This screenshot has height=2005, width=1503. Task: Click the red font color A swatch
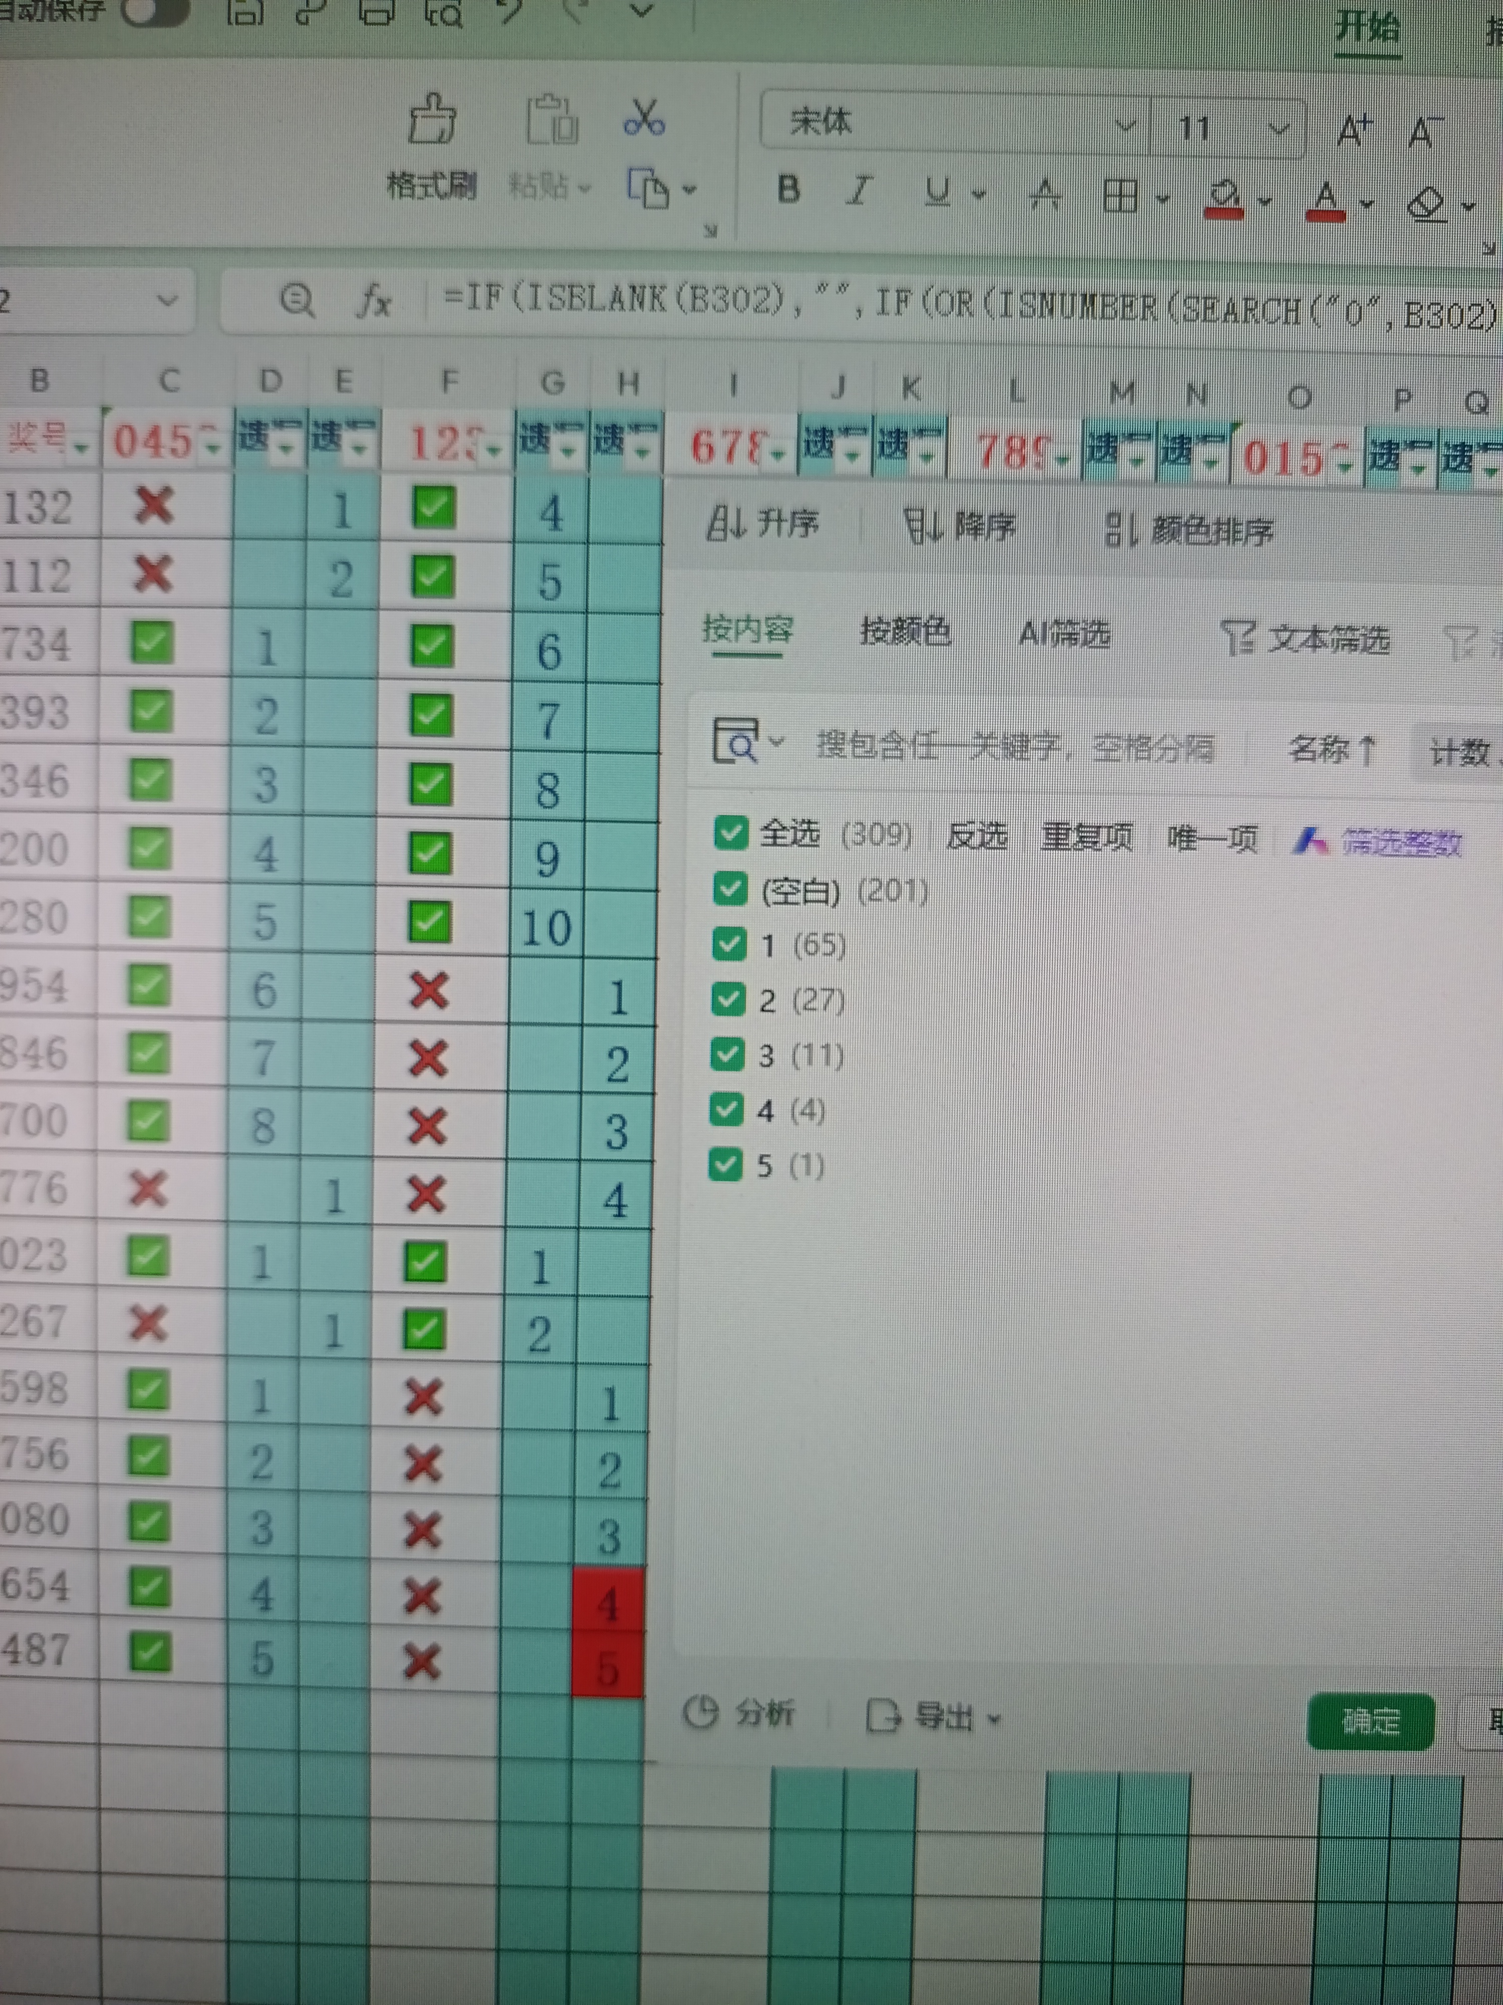1326,201
